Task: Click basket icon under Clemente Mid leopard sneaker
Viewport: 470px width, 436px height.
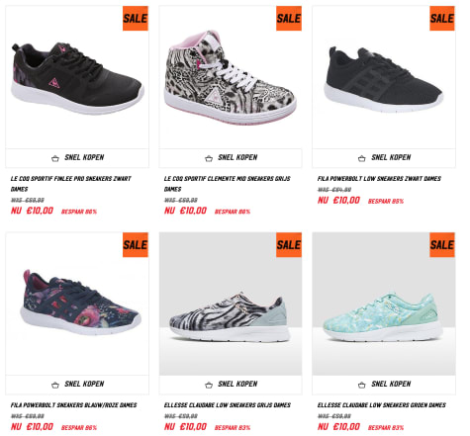Action: point(209,158)
